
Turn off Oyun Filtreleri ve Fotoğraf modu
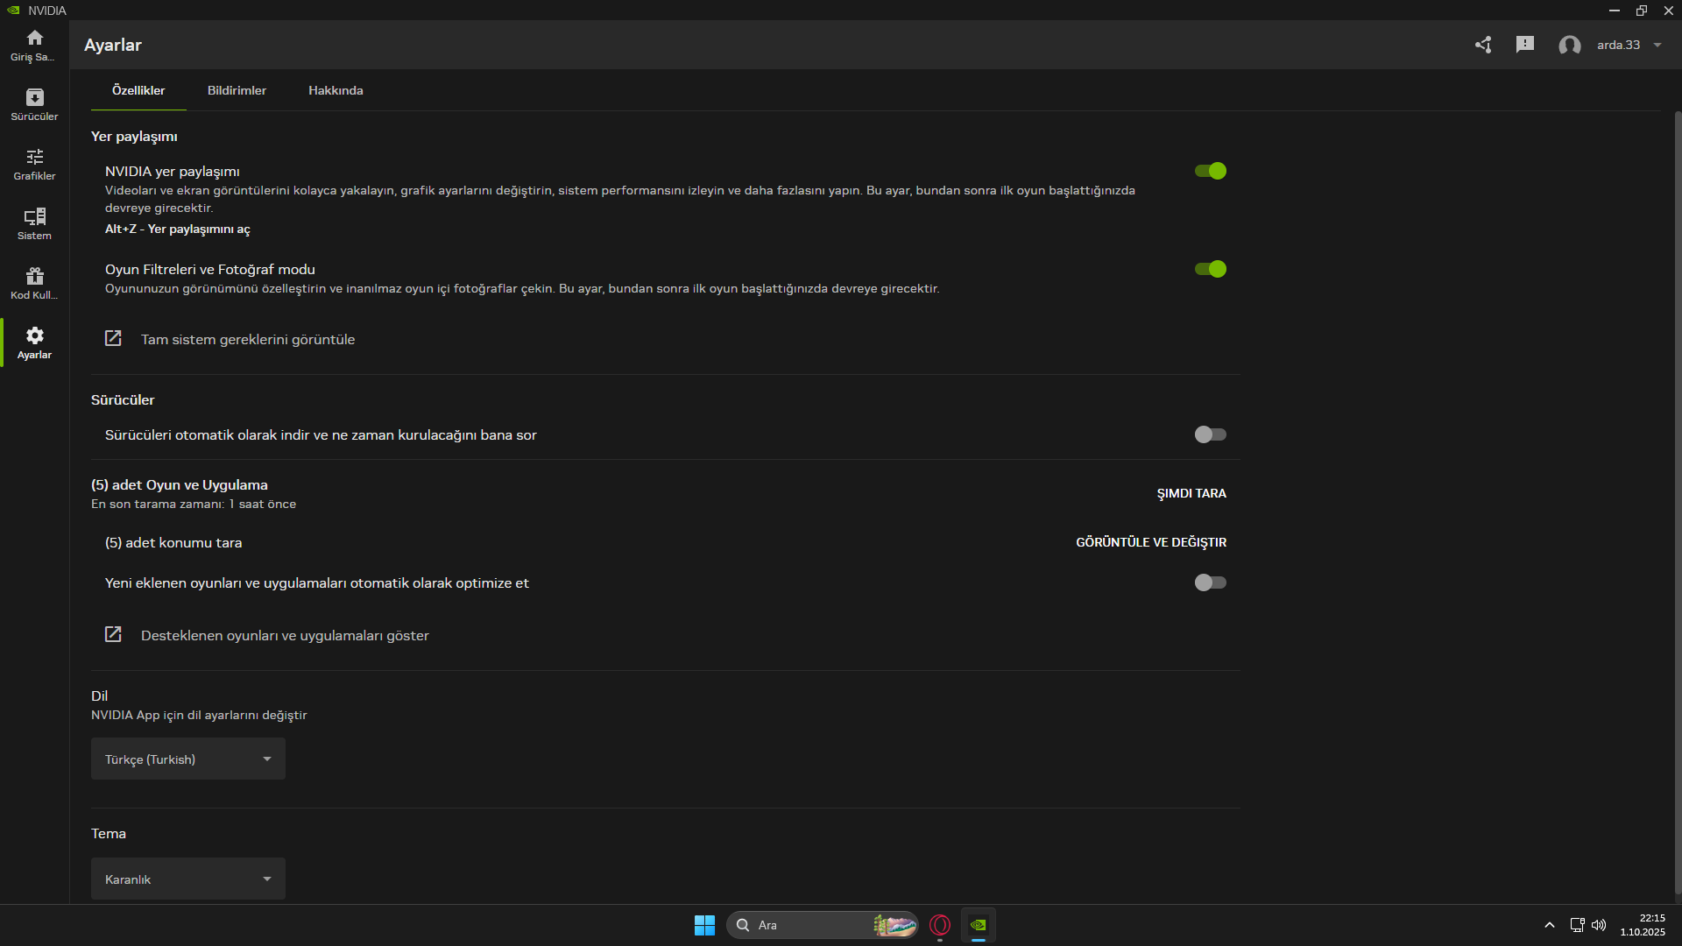click(1211, 269)
